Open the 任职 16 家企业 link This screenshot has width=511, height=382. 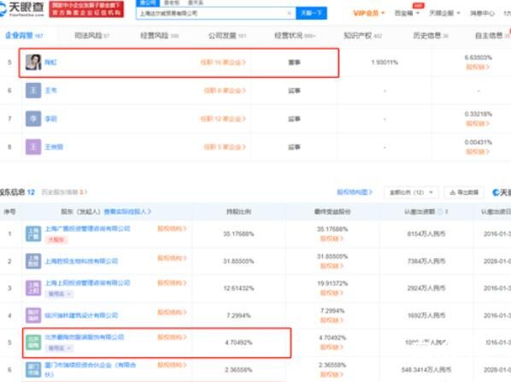point(223,62)
